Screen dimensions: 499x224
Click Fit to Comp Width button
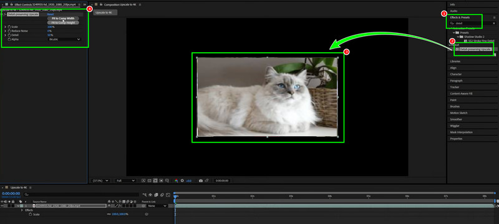pyautogui.click(x=63, y=19)
